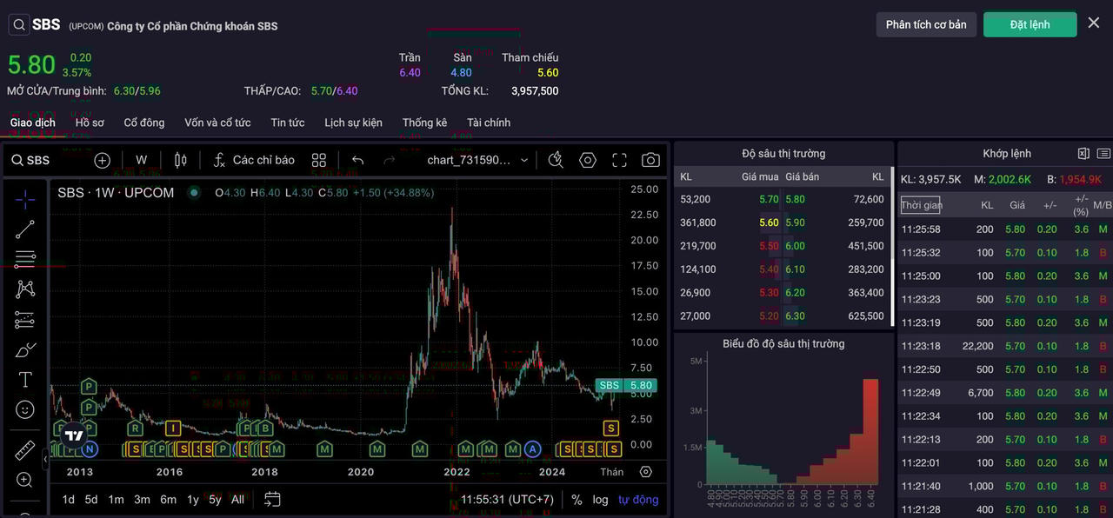Image resolution: width=1113 pixels, height=518 pixels.
Task: Open the Tài chính tab
Action: tap(489, 123)
